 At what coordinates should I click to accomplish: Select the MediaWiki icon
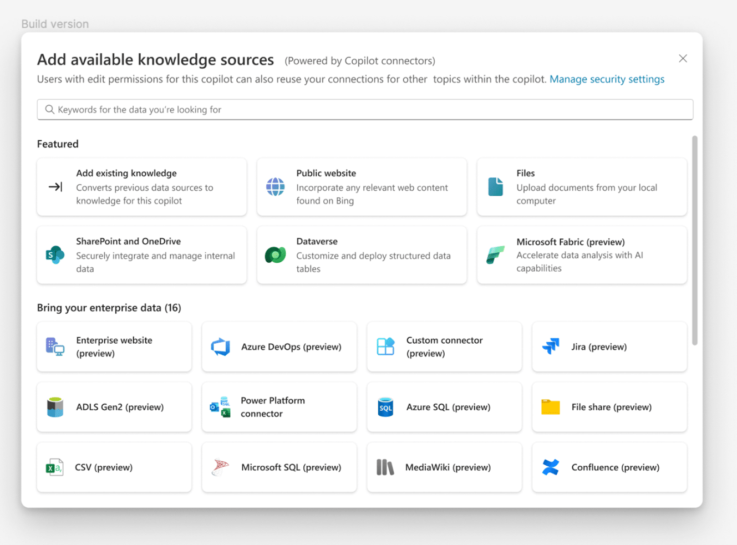(x=385, y=467)
